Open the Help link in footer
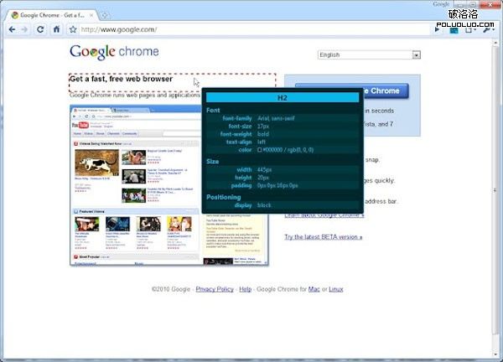The image size is (503, 362). (x=246, y=289)
